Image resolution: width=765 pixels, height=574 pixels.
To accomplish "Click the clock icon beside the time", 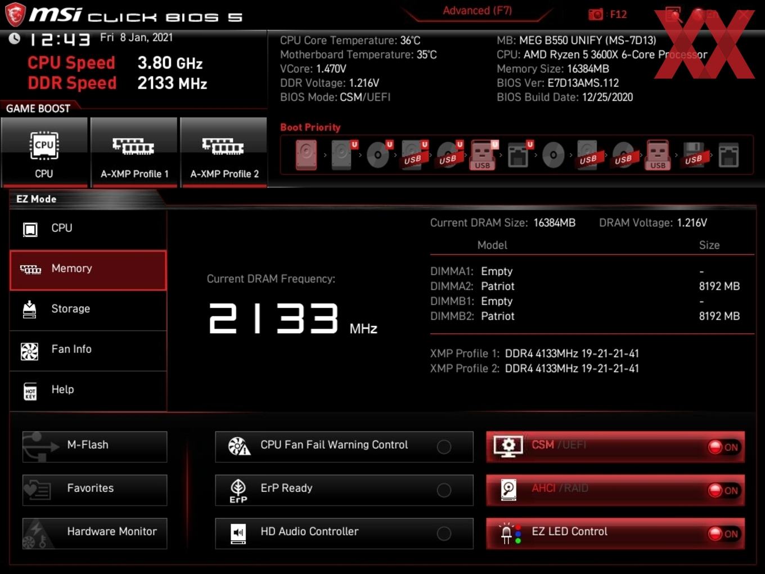I will tap(15, 38).
